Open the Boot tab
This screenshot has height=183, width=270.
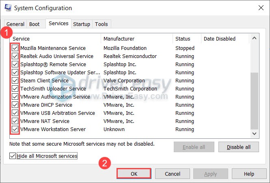[35, 24]
